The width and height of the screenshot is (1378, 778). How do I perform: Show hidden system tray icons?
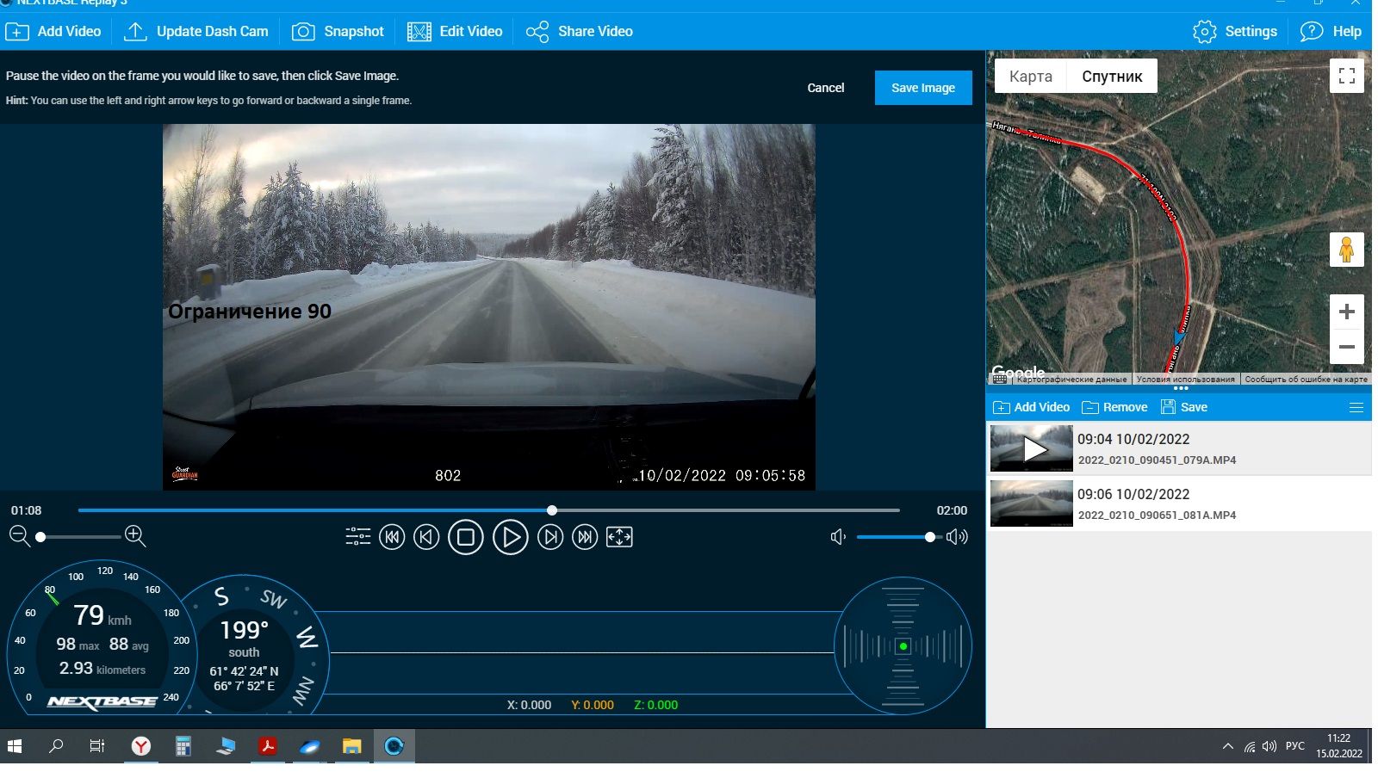click(1227, 746)
